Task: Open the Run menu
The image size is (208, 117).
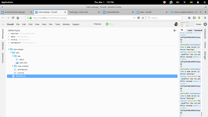Action: pos(51,24)
